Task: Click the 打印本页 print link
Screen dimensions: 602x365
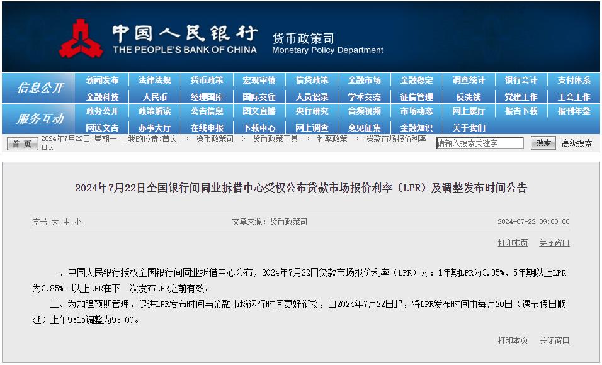Action: (x=512, y=244)
